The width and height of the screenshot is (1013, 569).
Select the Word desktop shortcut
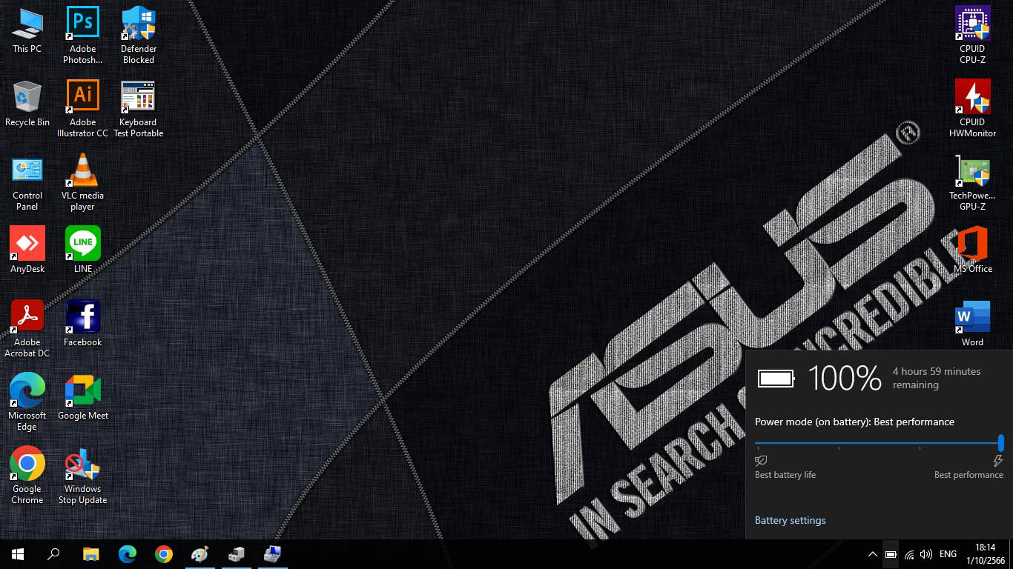972,324
